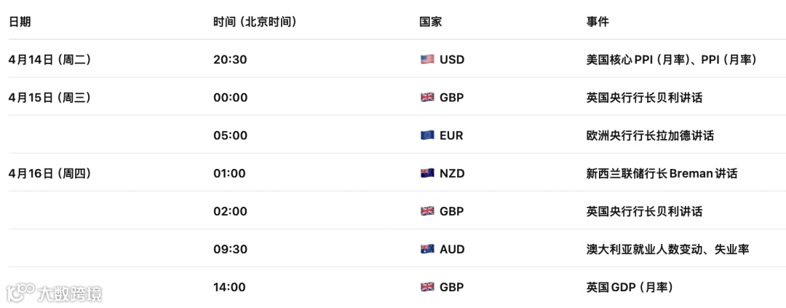This screenshot has width=786, height=308.
Task: Select the 4月16日（周四）date cell
Action: (50, 173)
